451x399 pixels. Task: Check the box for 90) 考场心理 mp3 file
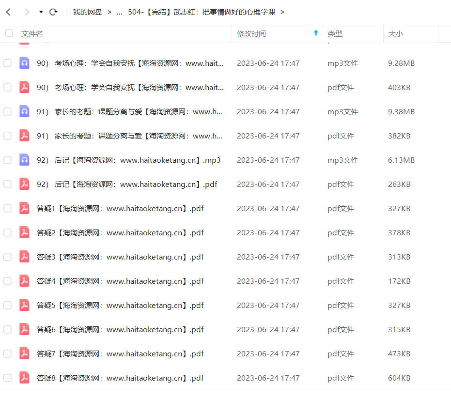click(x=7, y=63)
